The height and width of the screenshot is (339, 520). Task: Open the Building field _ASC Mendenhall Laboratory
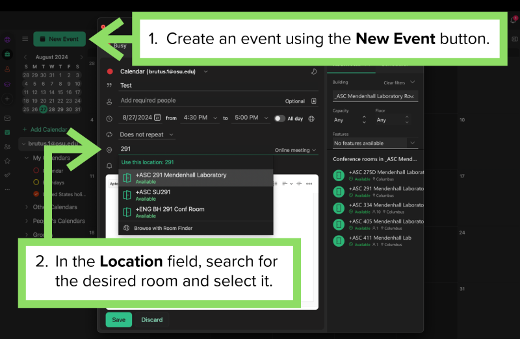click(x=375, y=96)
